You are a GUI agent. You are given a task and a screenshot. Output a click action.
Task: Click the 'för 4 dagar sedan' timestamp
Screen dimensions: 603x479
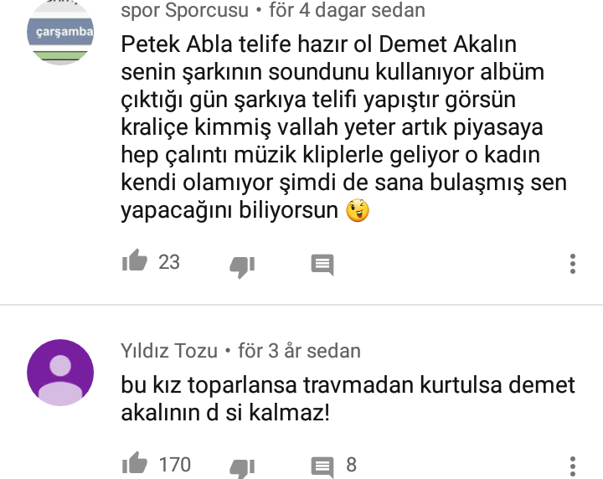pyautogui.click(x=347, y=10)
